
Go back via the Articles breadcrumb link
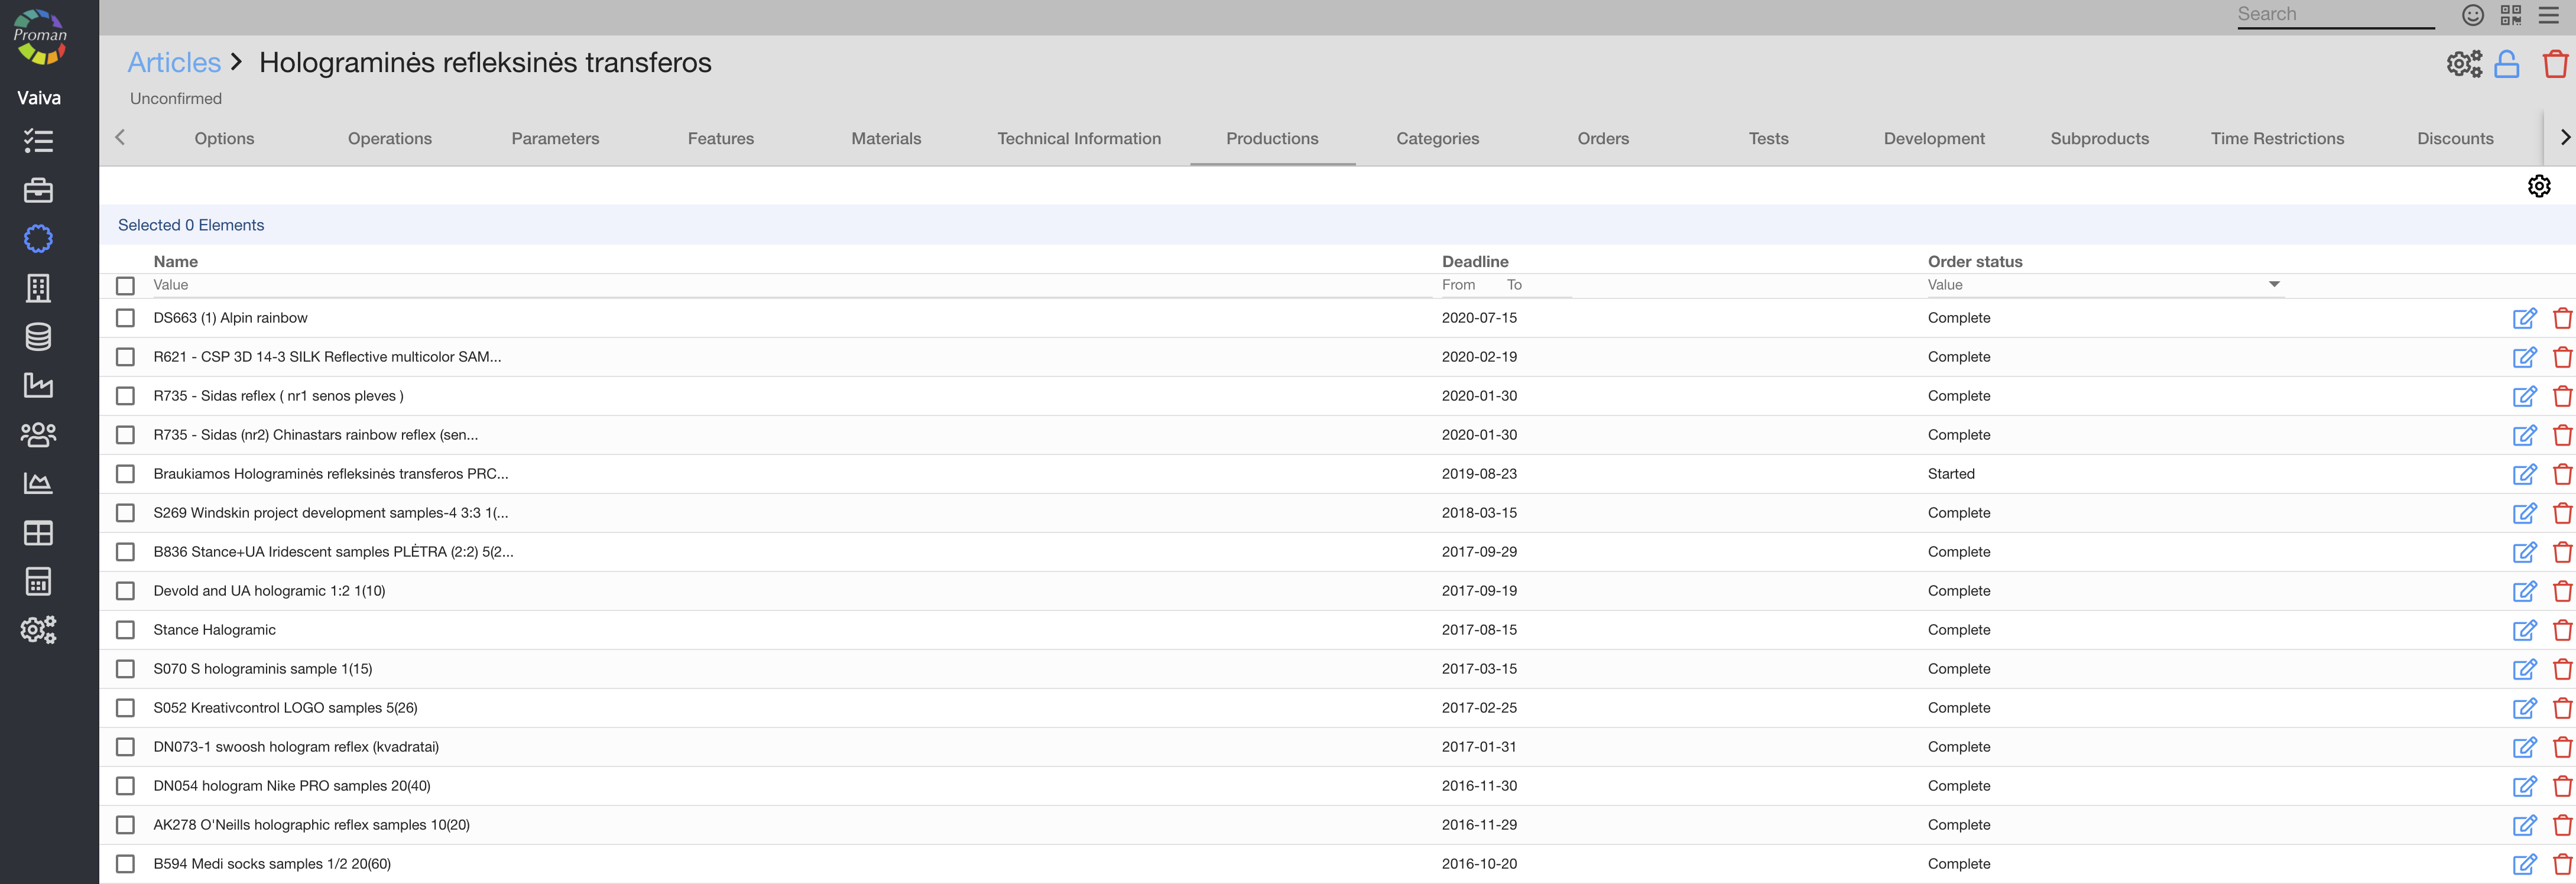point(174,63)
